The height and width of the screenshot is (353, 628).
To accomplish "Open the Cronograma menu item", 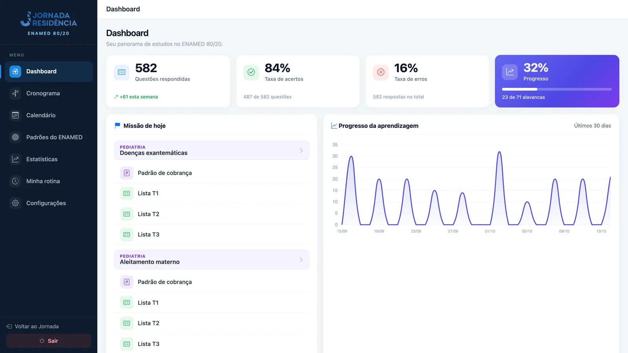I will click(x=49, y=93).
